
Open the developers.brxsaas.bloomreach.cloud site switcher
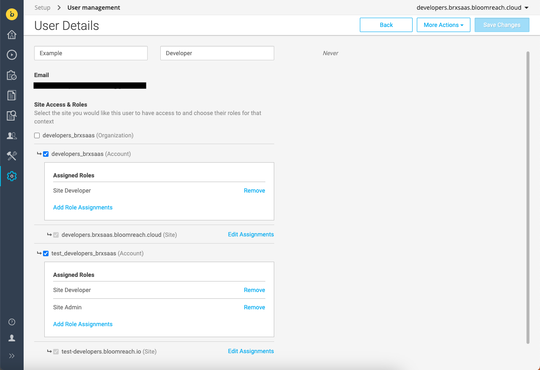[472, 8]
